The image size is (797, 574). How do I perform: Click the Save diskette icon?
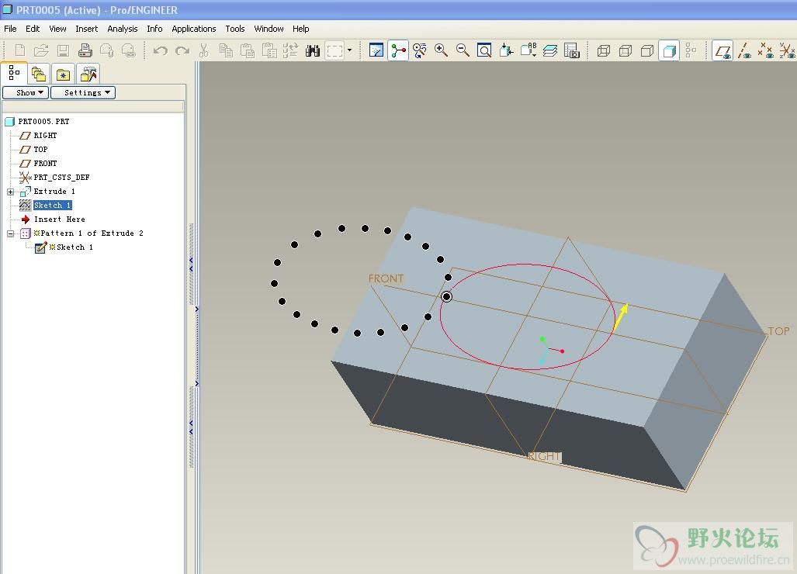pos(63,50)
